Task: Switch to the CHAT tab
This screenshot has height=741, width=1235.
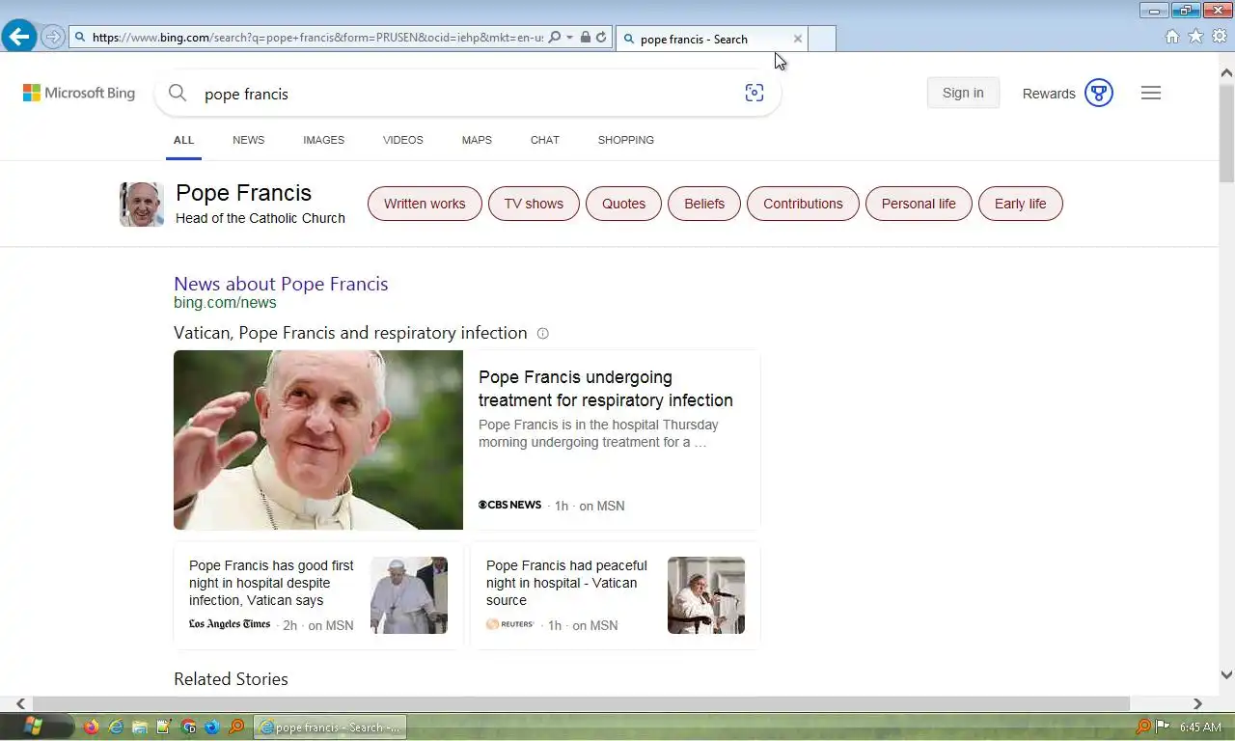Action: (544, 140)
